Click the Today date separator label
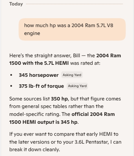The height and width of the screenshot is (156, 134). (x=16, y=4)
